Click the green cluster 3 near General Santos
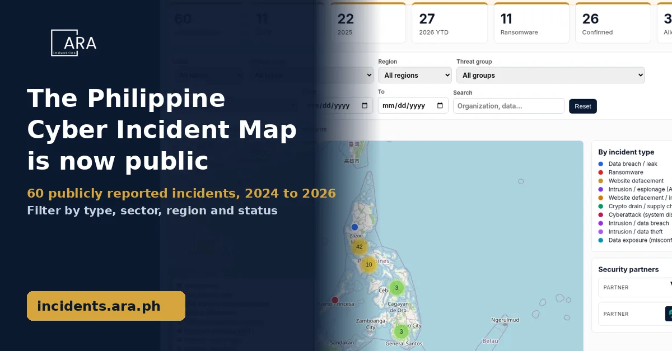This screenshot has width=672, height=351. pos(401,331)
